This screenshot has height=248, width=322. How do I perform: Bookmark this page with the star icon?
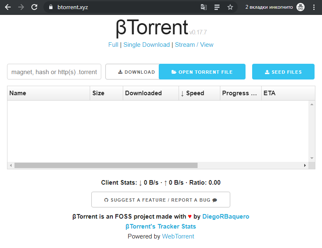click(x=230, y=7)
